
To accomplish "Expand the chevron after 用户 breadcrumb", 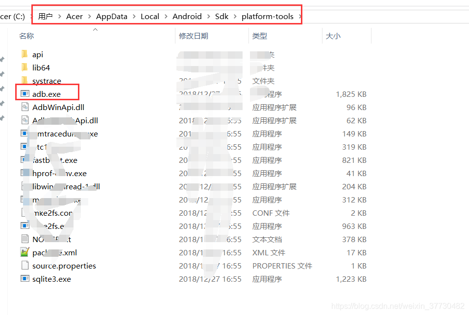I will (59, 17).
